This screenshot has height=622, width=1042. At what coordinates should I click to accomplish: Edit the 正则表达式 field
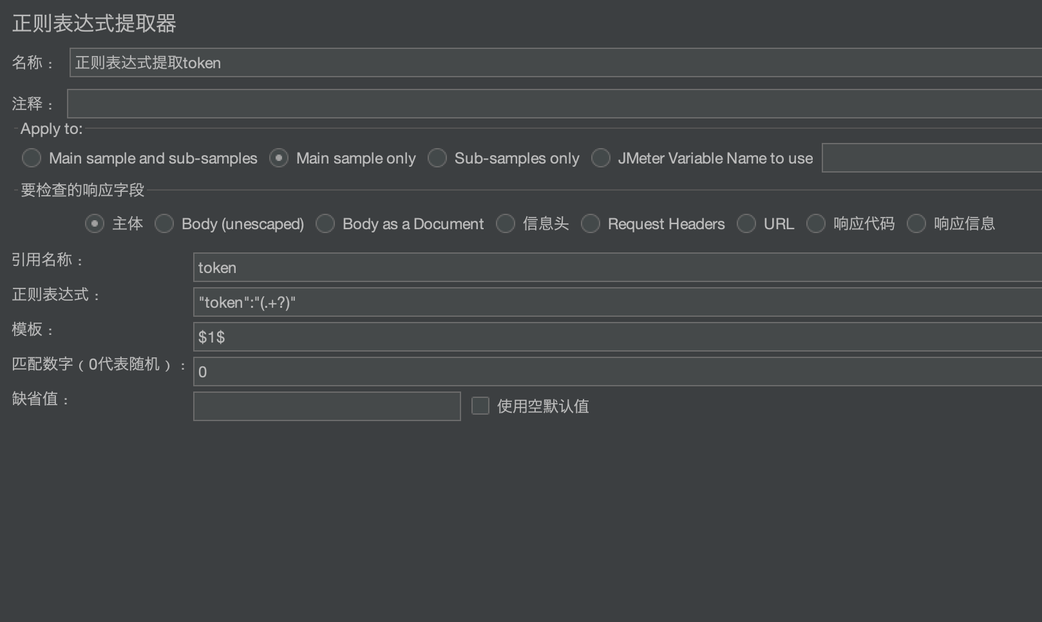(x=617, y=302)
